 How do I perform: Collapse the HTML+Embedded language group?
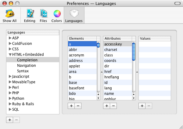pos(10,55)
